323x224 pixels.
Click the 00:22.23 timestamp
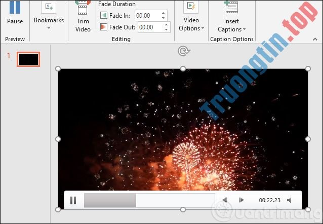click(269, 200)
